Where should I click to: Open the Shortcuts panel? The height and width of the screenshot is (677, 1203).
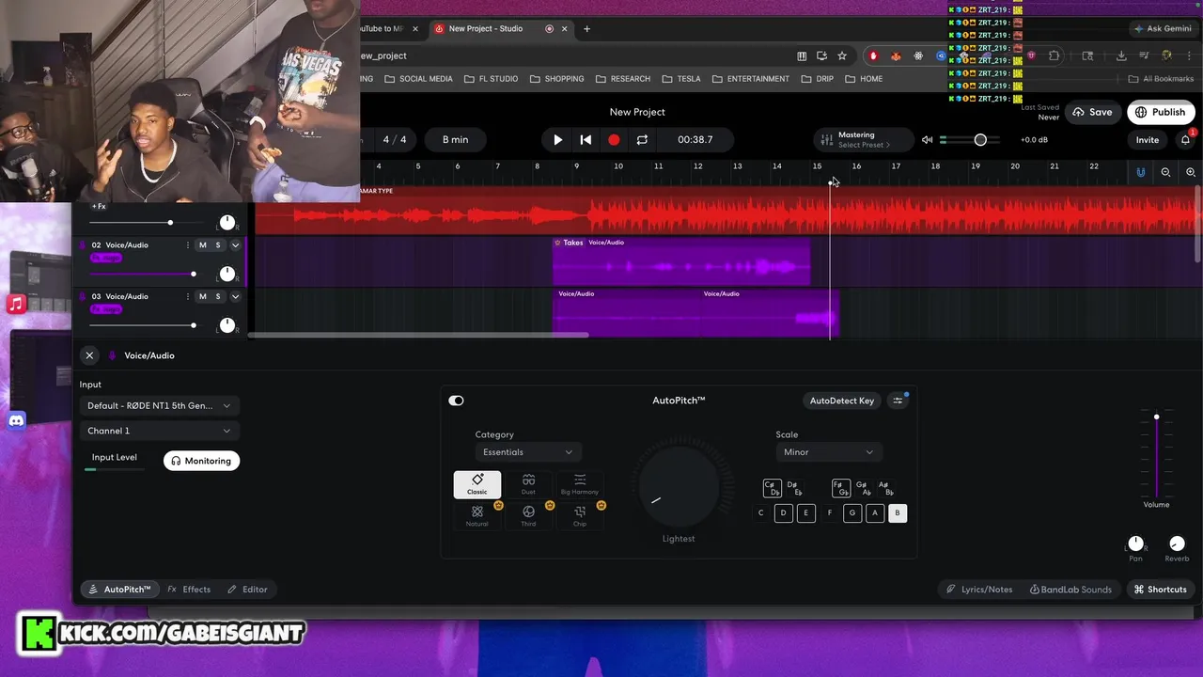(1160, 590)
